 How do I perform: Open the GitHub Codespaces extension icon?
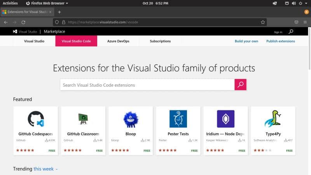pyautogui.click(x=35, y=119)
